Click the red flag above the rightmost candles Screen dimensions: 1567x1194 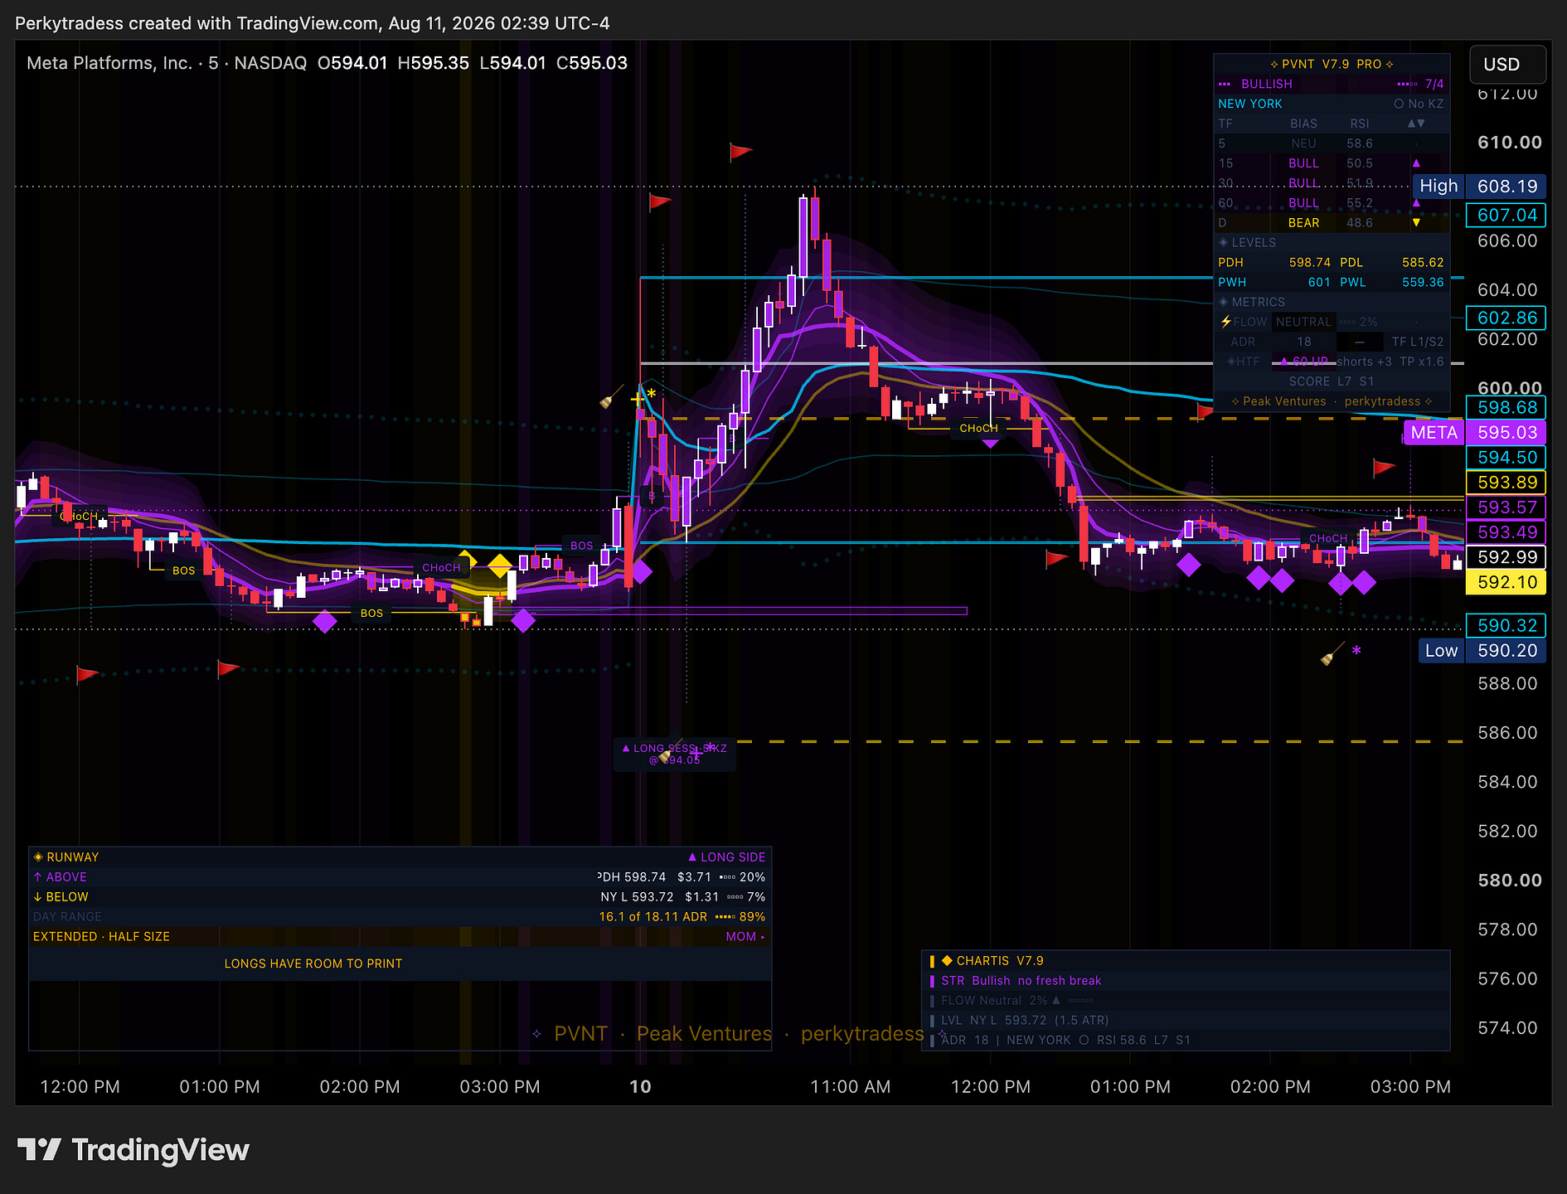pos(1384,468)
